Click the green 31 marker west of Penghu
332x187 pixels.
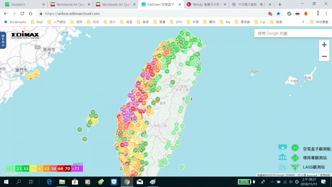pyautogui.click(x=80, y=129)
